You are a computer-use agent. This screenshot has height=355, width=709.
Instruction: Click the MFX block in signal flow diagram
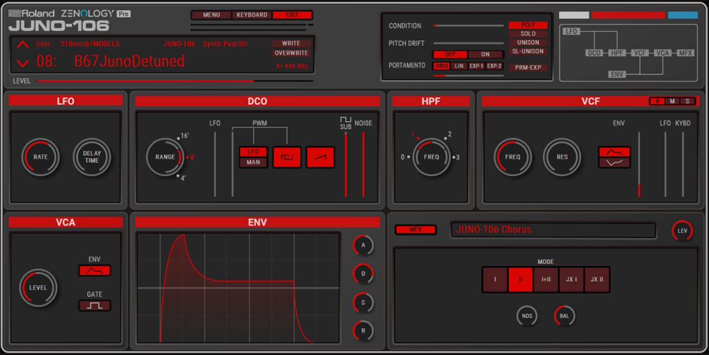(x=686, y=53)
